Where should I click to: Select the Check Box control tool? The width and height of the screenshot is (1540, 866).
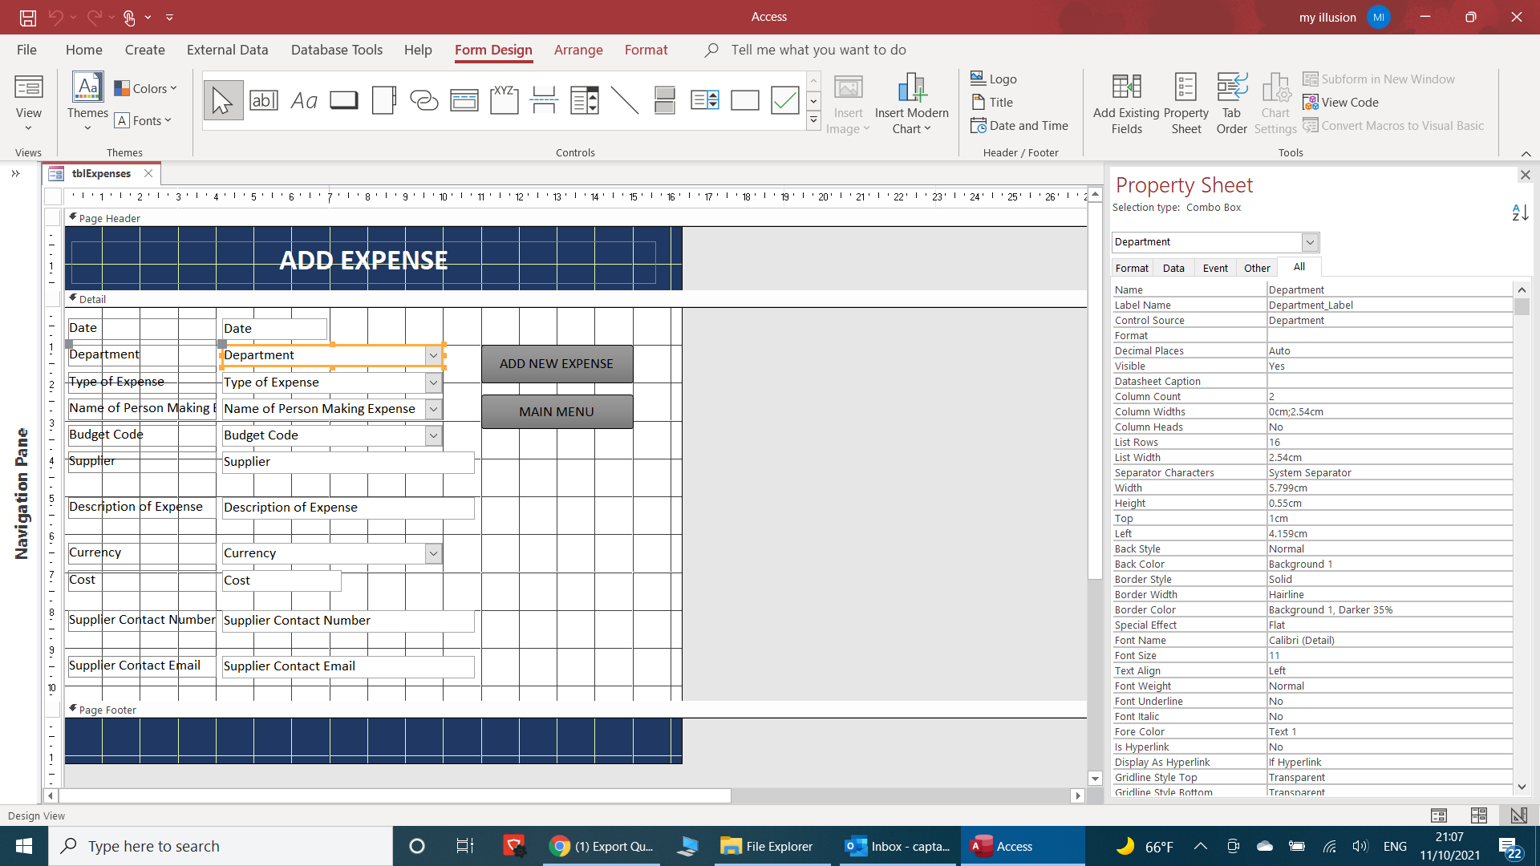[x=785, y=100]
